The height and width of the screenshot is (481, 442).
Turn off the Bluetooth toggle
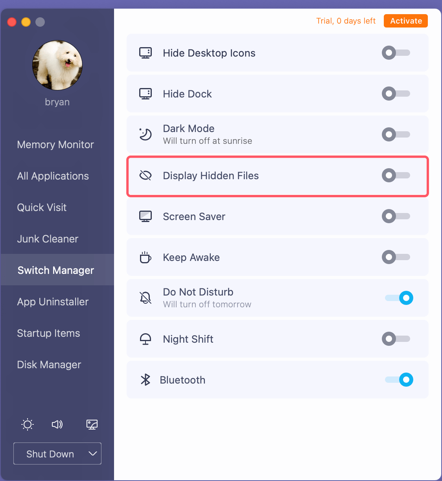tap(399, 380)
